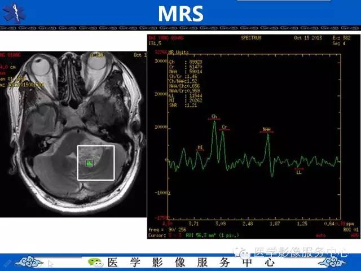Click the MRS slide title
This screenshot has width=361, height=271.
[x=180, y=14]
